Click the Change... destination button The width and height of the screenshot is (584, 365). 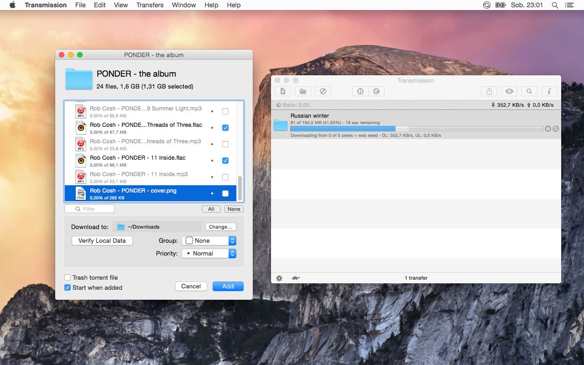[221, 227]
